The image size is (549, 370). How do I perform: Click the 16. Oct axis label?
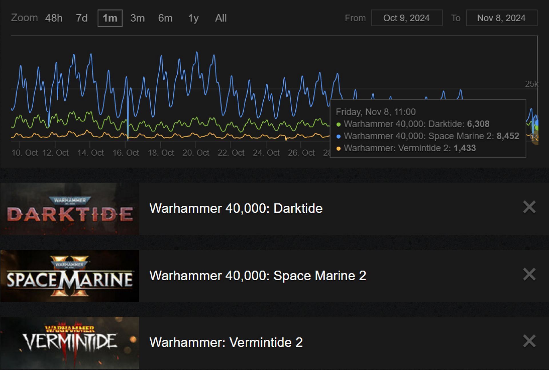[x=126, y=153]
